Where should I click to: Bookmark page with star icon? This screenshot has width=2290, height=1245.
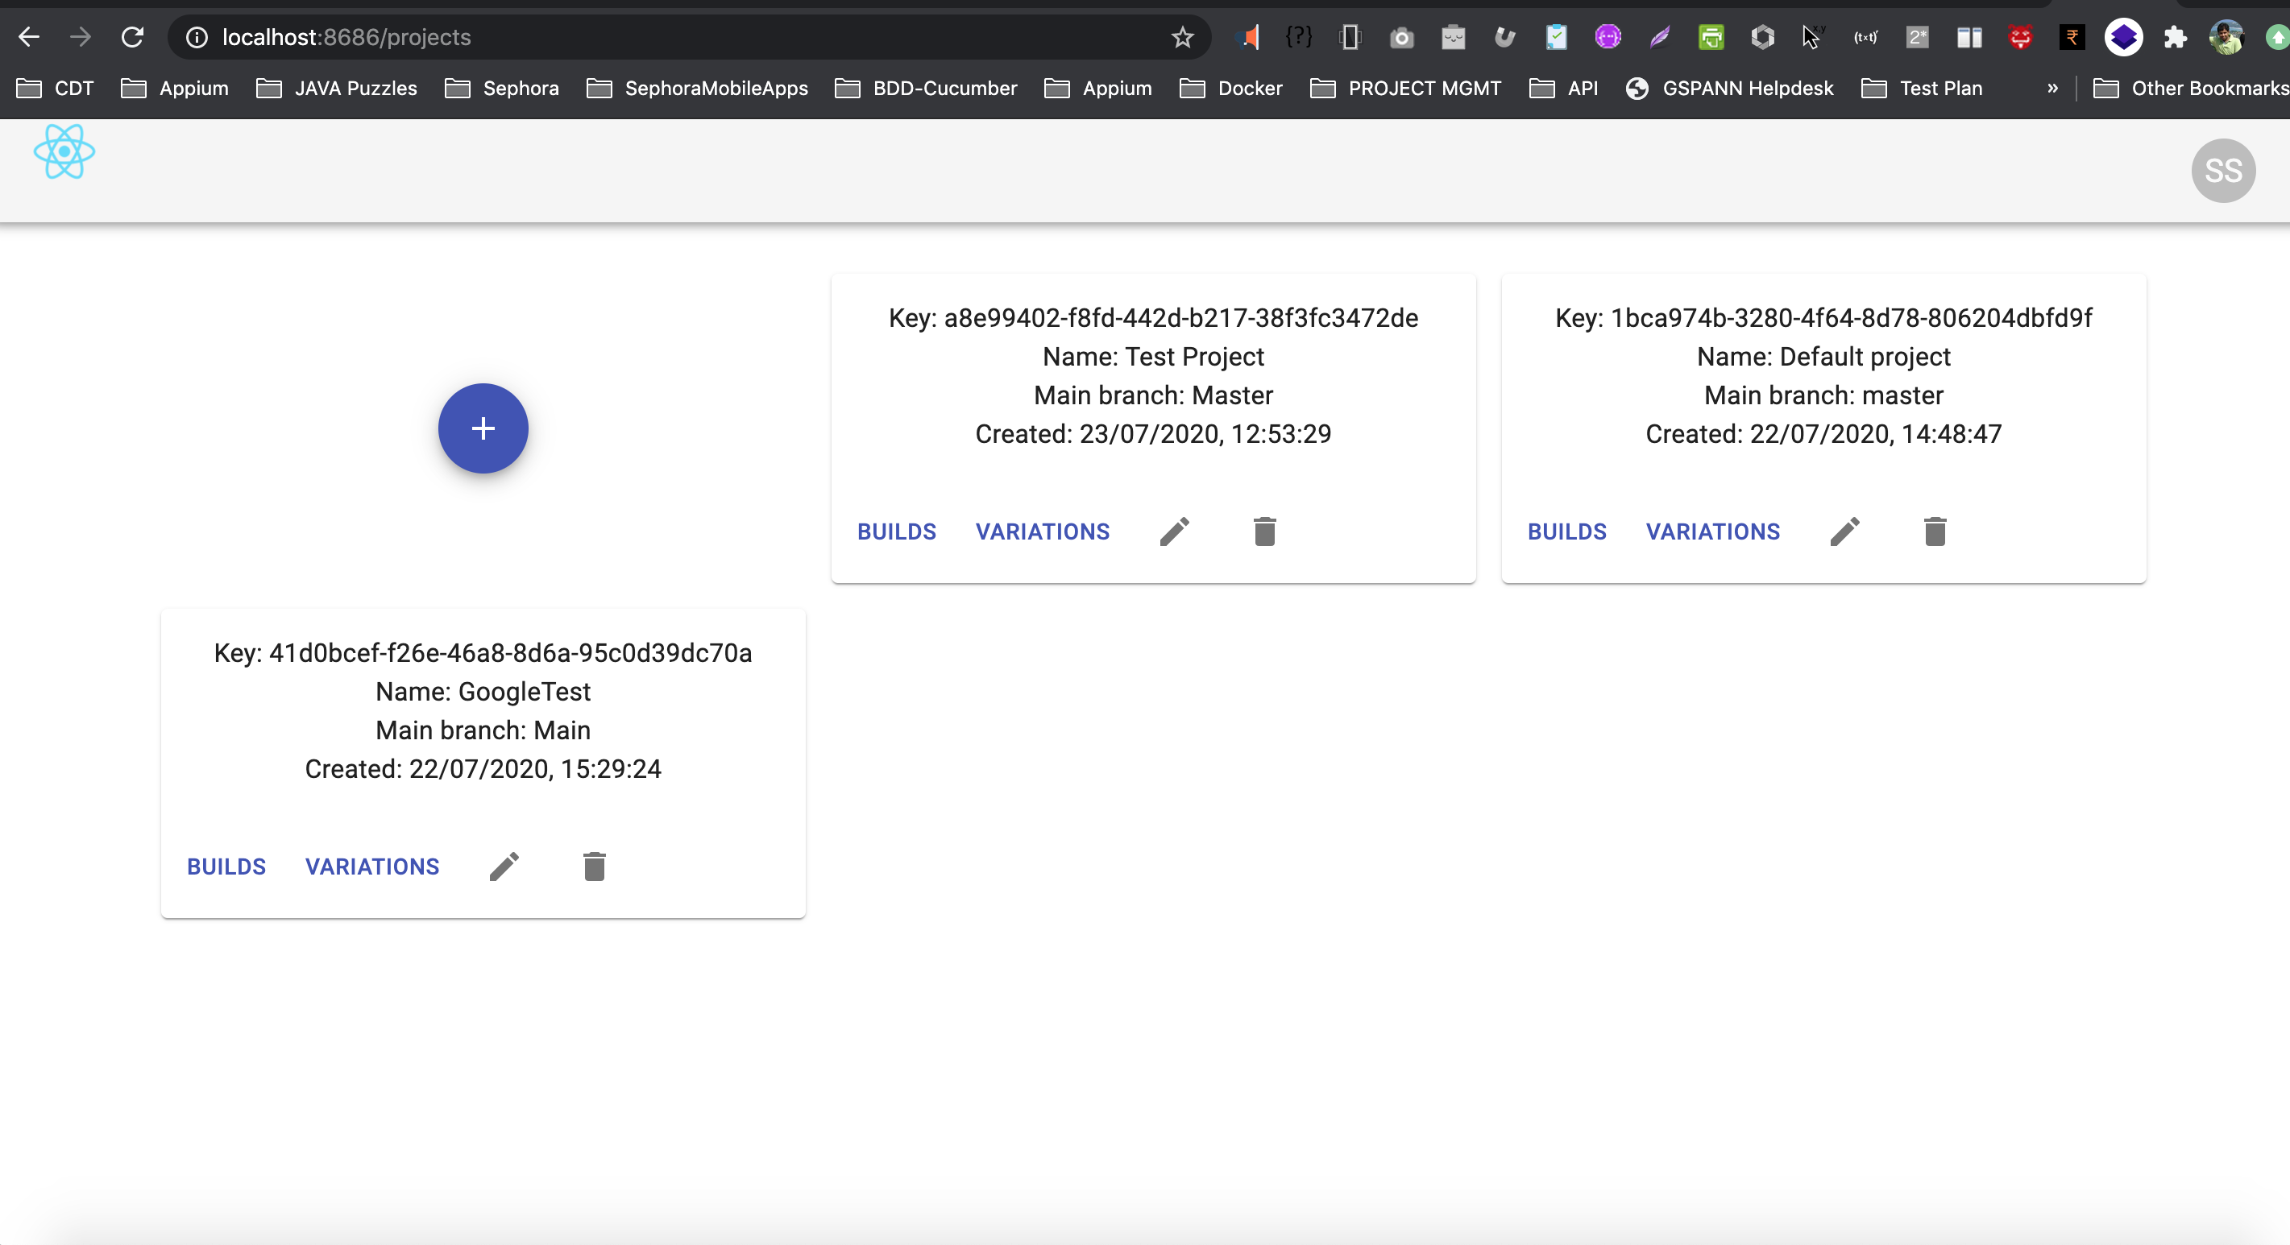tap(1181, 37)
